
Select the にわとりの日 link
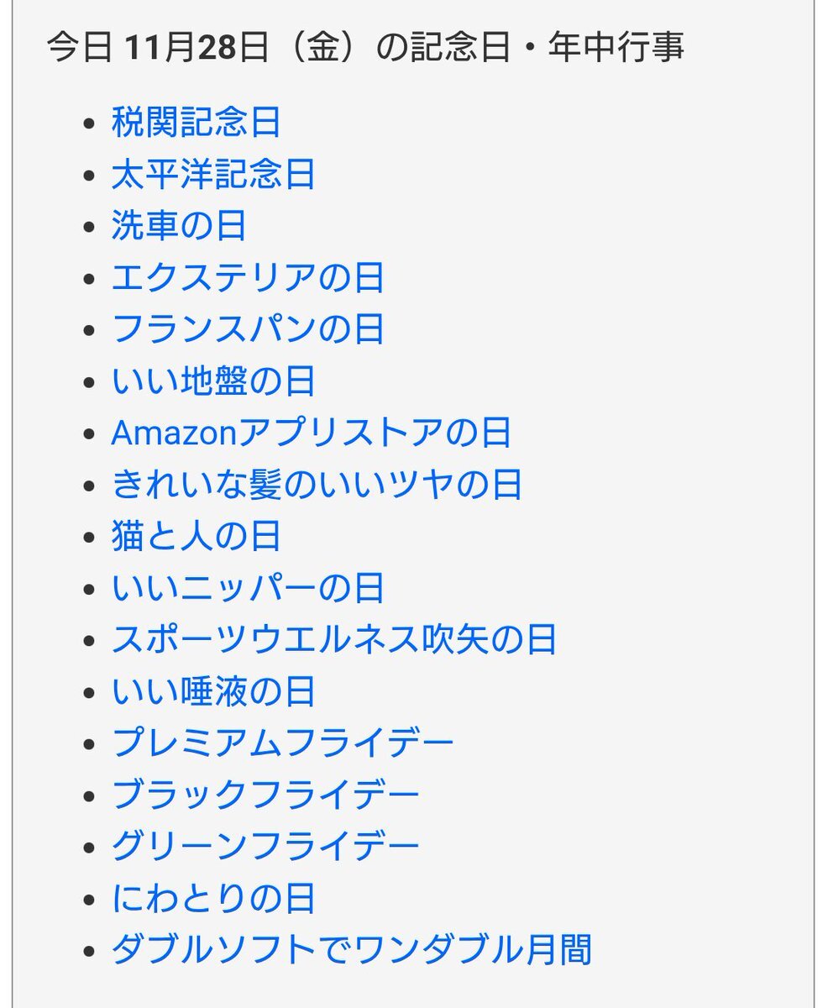pos(212,899)
